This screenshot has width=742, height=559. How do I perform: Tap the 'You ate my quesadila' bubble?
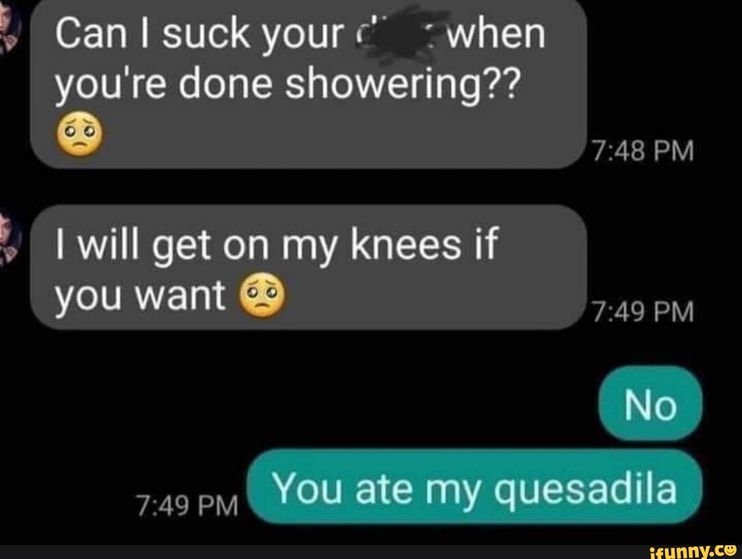pos(475,487)
